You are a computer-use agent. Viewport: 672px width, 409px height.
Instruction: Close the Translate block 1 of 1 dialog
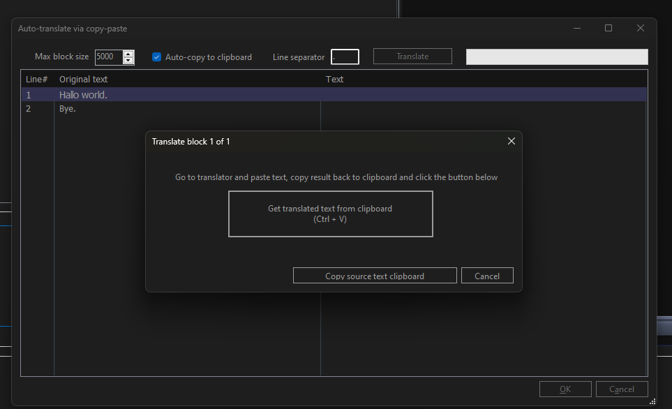tap(511, 141)
